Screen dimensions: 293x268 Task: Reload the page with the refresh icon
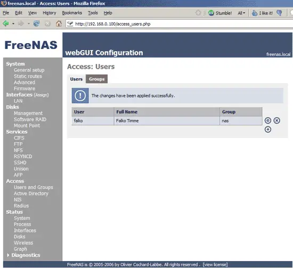click(x=36, y=23)
